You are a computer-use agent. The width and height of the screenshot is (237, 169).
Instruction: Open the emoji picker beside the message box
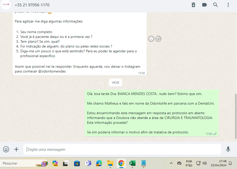point(6,149)
